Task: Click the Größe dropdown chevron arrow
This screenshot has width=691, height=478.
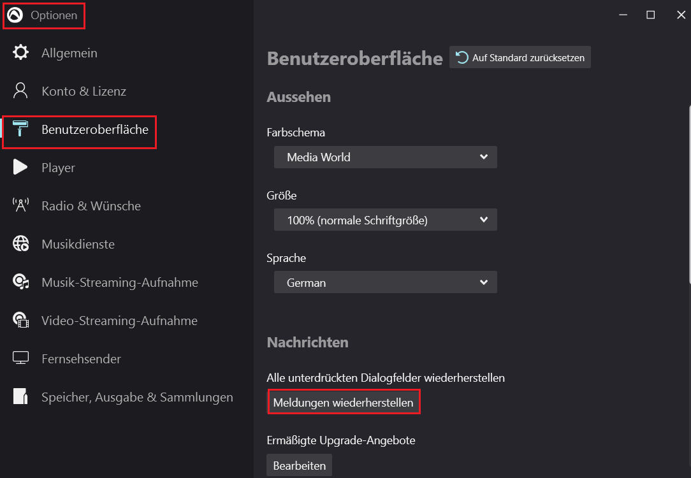Action: point(483,219)
